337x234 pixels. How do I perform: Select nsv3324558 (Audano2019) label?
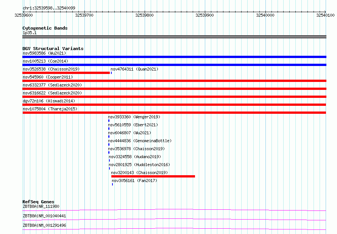tap(135, 157)
